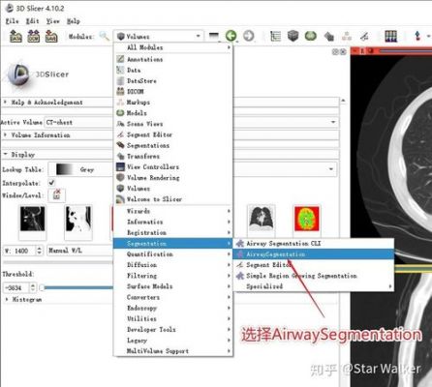
Task: Open the Transforms toolbar icon
Action: pyautogui.click(x=328, y=36)
